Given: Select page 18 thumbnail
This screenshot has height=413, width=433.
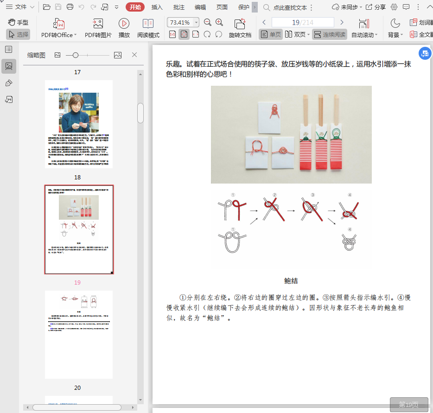Looking at the screenshot, I should (79, 124).
